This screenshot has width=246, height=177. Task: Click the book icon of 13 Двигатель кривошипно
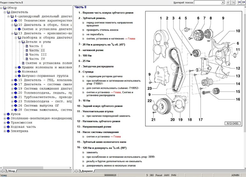[16, 33]
